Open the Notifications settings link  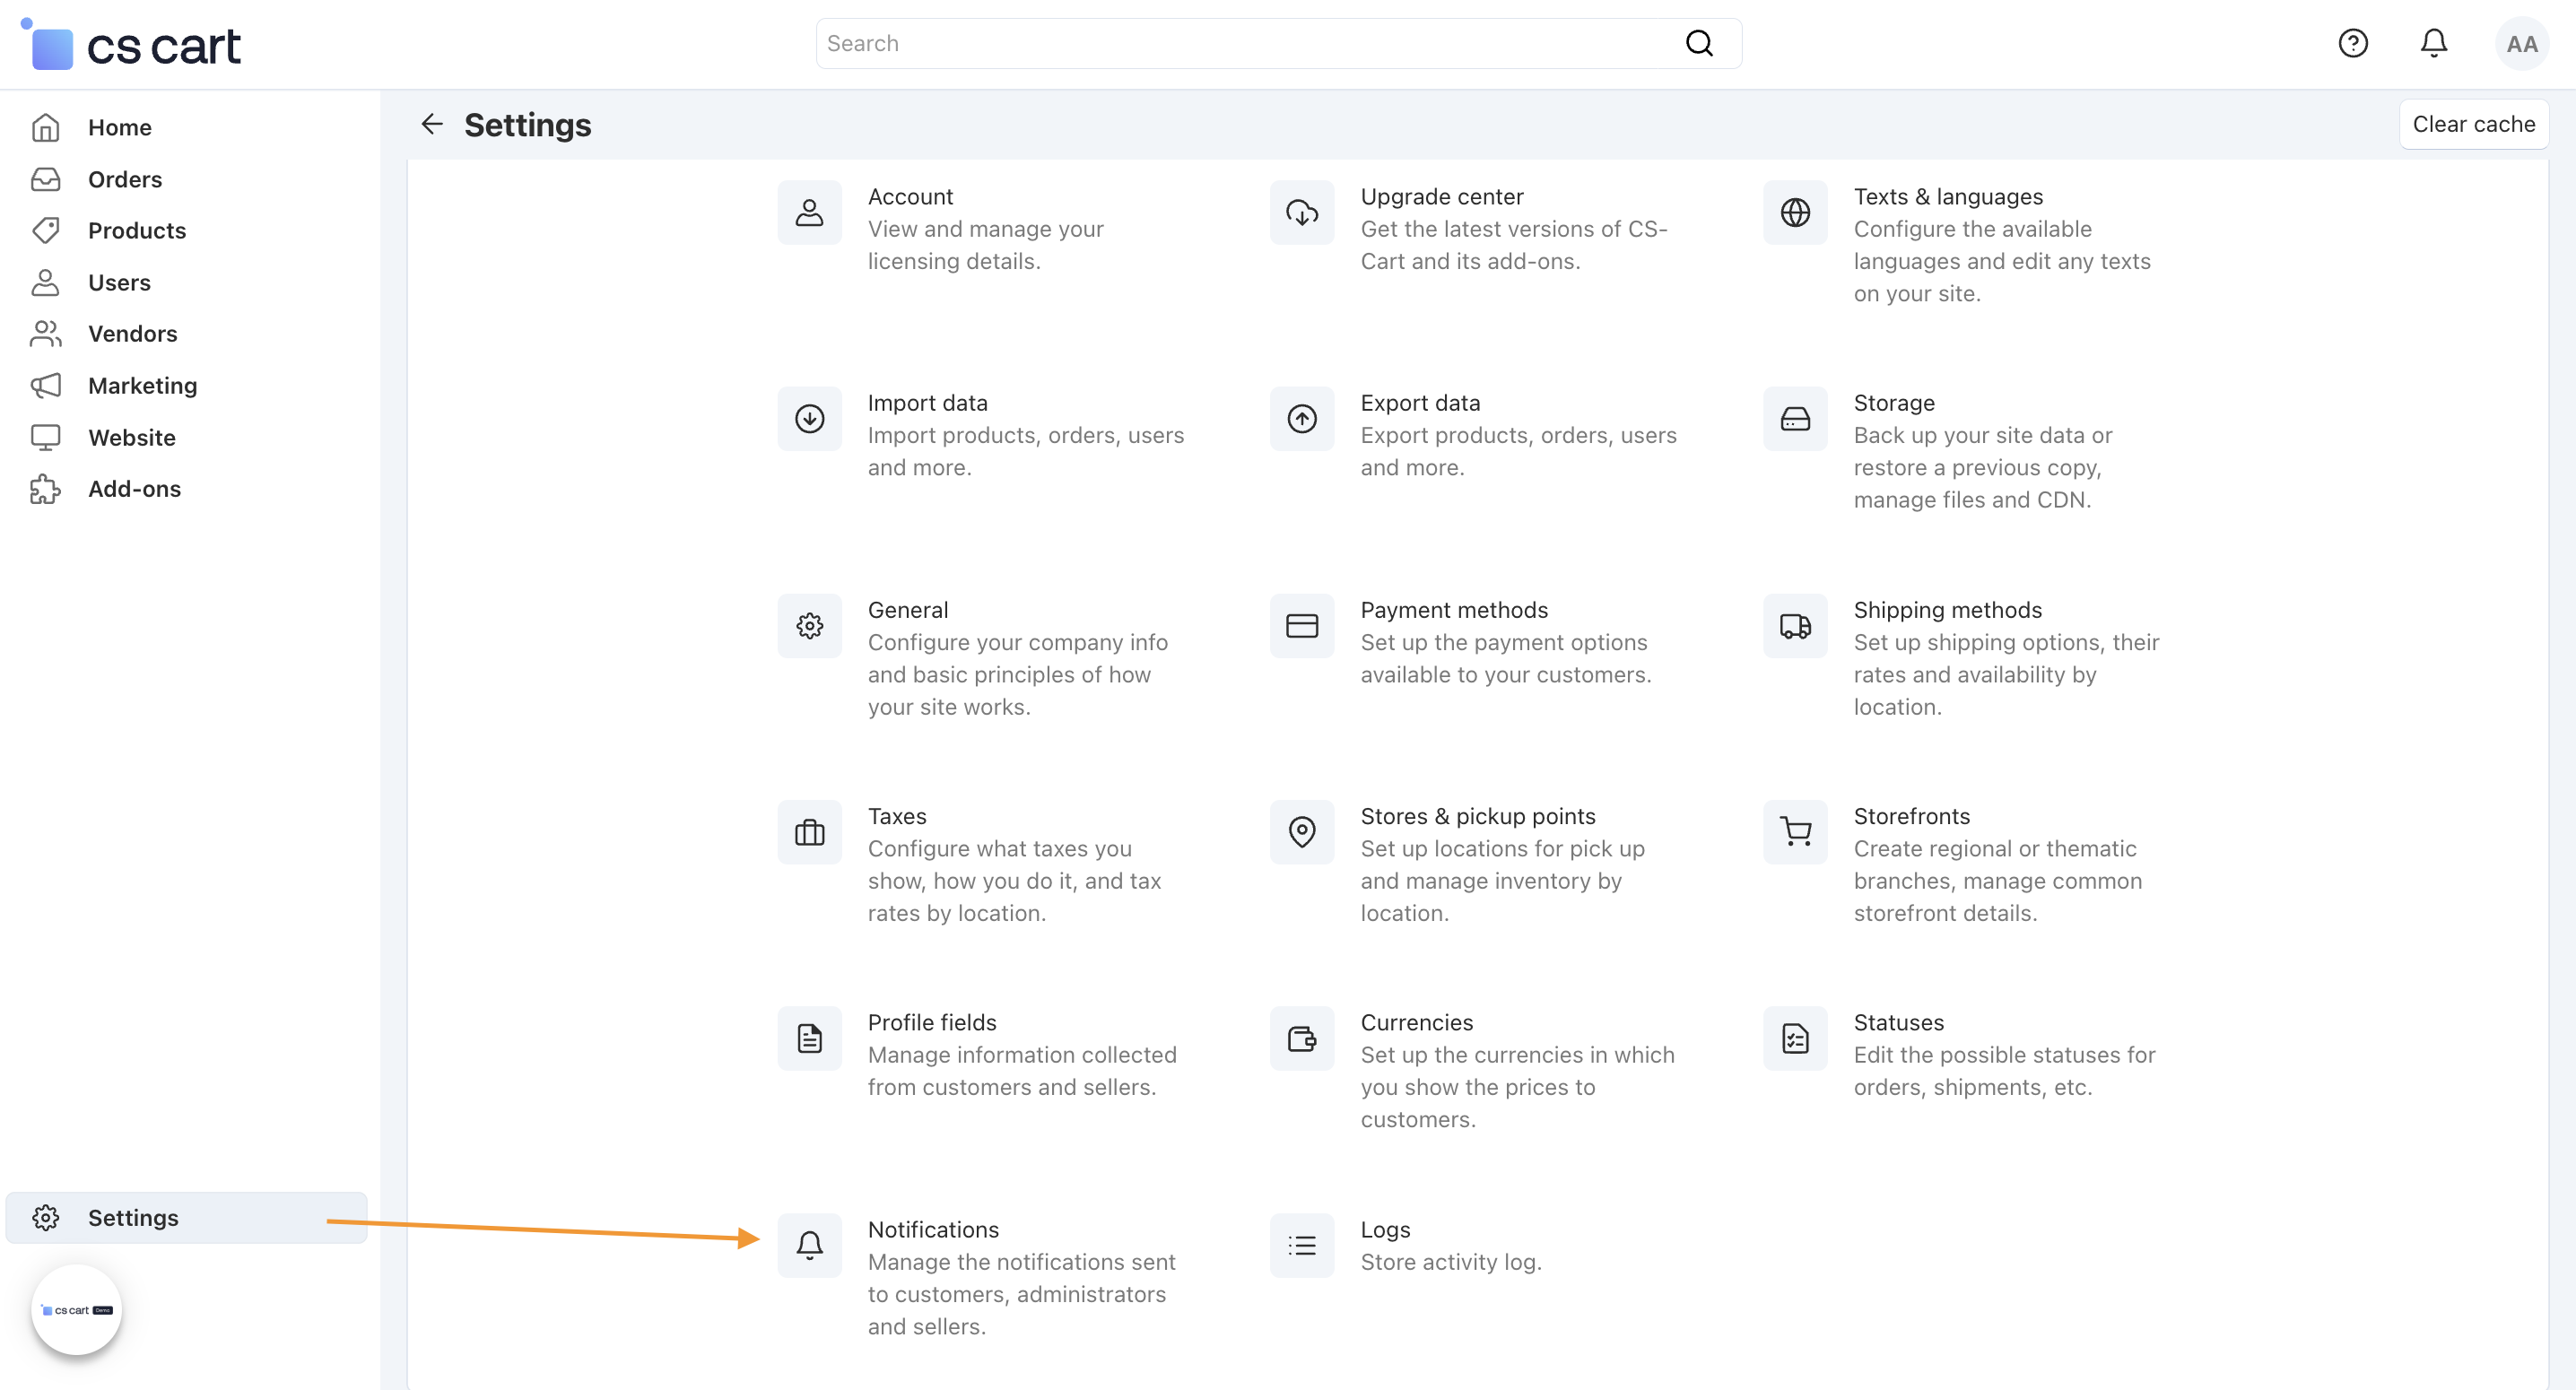pyautogui.click(x=933, y=1229)
